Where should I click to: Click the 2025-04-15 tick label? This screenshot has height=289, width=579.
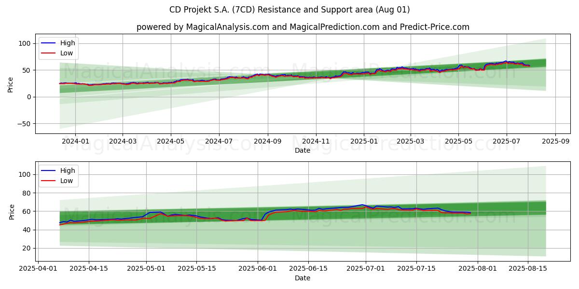pyautogui.click(x=89, y=269)
